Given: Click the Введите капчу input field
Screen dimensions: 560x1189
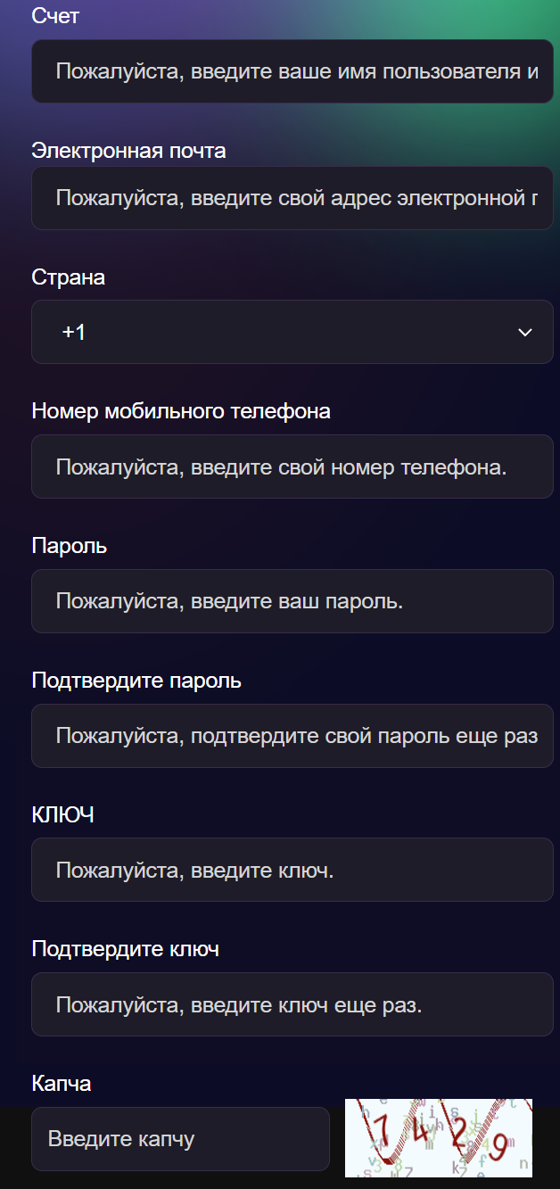Looking at the screenshot, I should click(180, 1139).
